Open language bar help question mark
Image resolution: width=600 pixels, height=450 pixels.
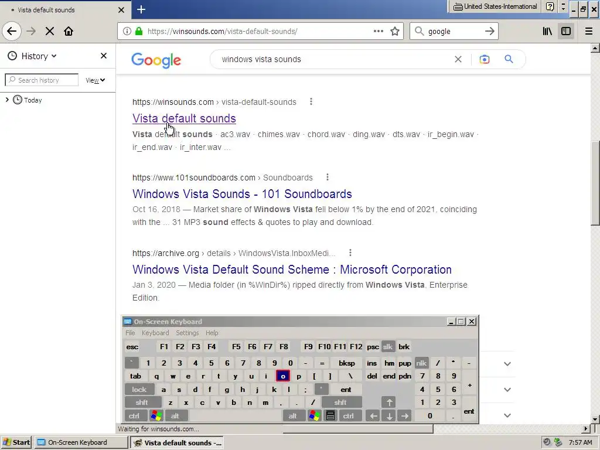pyautogui.click(x=550, y=6)
